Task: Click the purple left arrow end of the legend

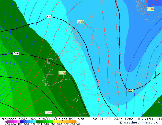Action: [6, 122]
